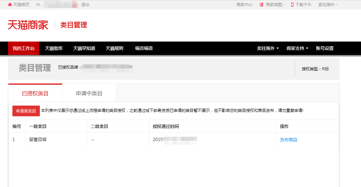Switch to 已授权类目 tab
This screenshot has width=361, height=187.
coord(35,93)
